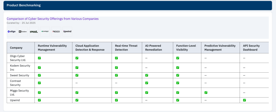Click Upwind's Function-Level Visibility checkmark
Screen dimensions: 276x112
click(178, 100)
